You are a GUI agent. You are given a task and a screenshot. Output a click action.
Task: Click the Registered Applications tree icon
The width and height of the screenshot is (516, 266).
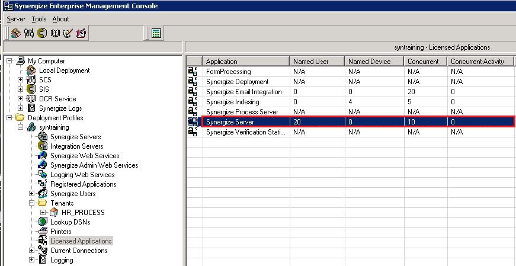43,184
